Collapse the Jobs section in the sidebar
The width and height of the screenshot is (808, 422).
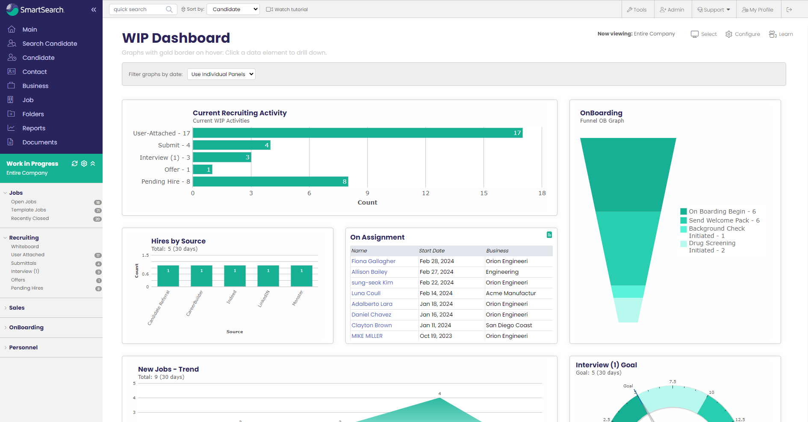tap(5, 193)
